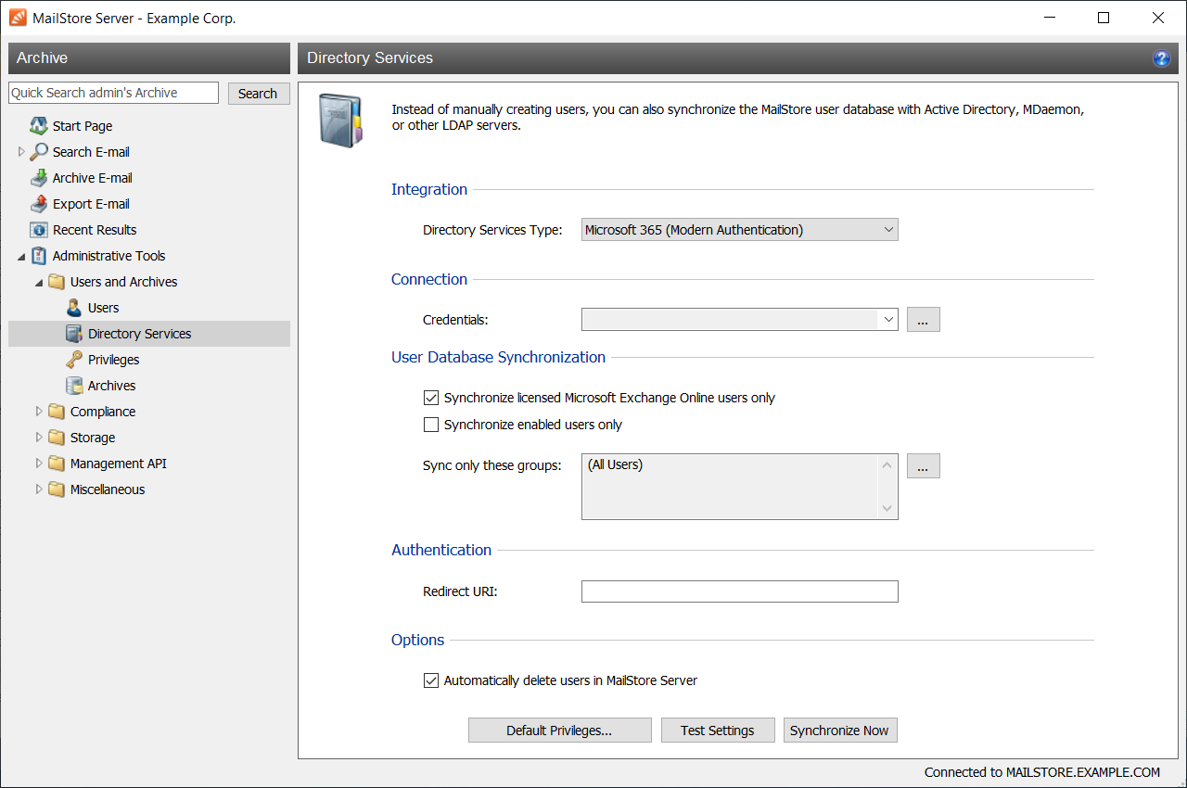Click the Export E-mail icon
This screenshot has height=788, width=1187.
click(x=38, y=204)
